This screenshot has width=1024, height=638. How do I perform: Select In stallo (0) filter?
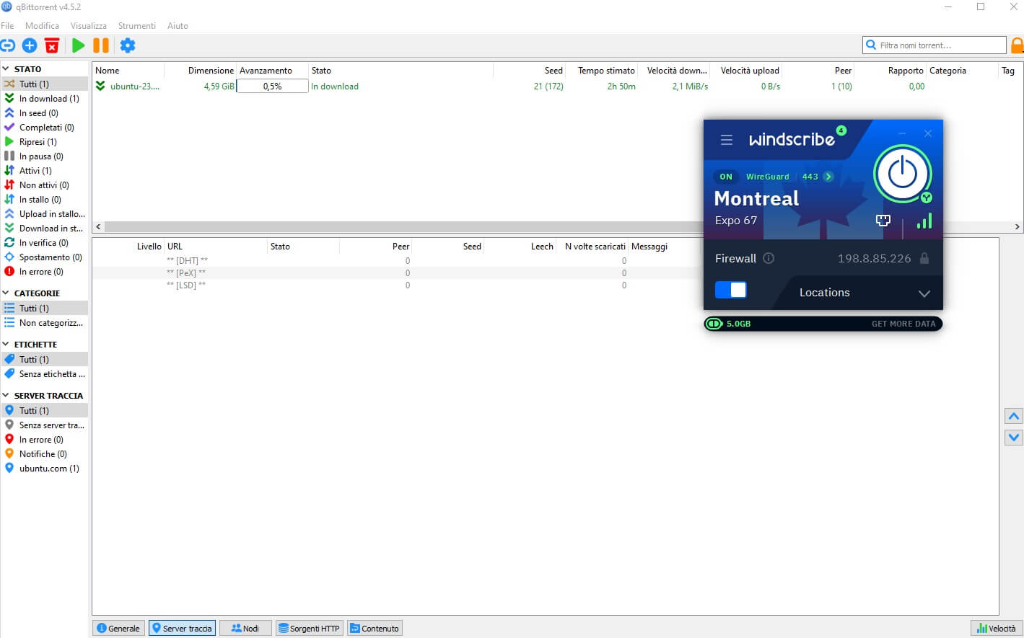point(45,200)
